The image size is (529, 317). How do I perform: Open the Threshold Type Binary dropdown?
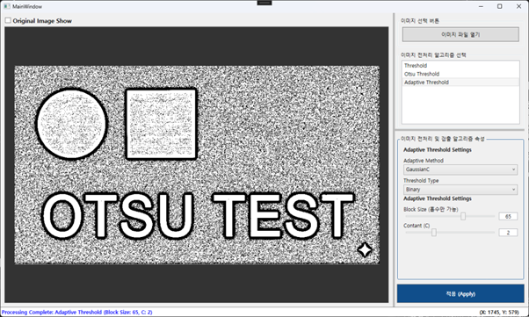460,190
